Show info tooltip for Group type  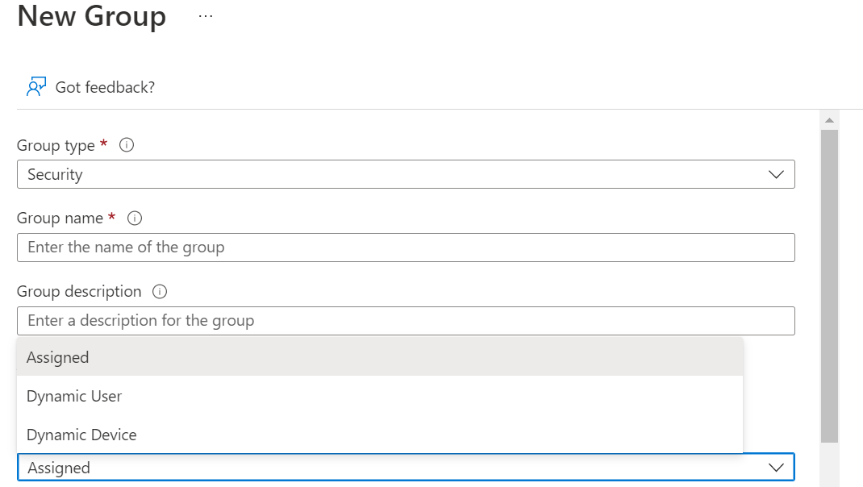click(x=127, y=144)
